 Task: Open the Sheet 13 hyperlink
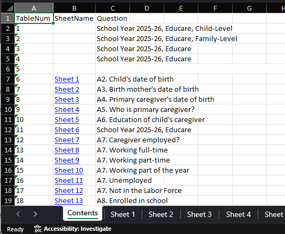coord(68,200)
